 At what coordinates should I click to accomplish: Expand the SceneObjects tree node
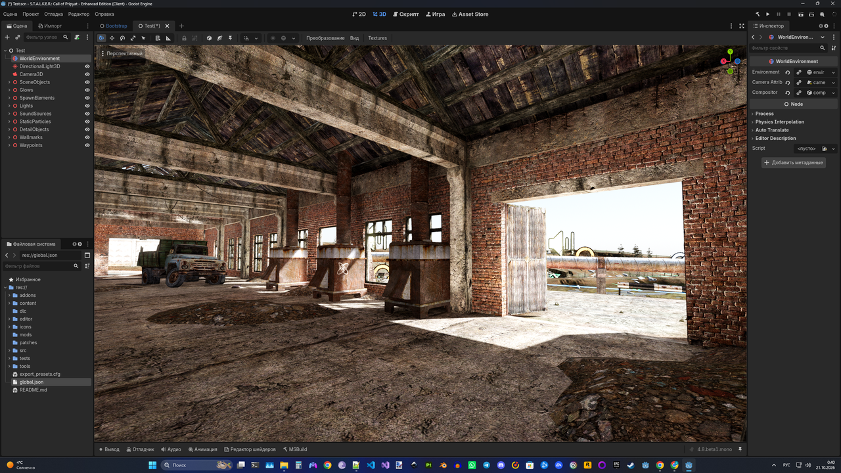9,82
